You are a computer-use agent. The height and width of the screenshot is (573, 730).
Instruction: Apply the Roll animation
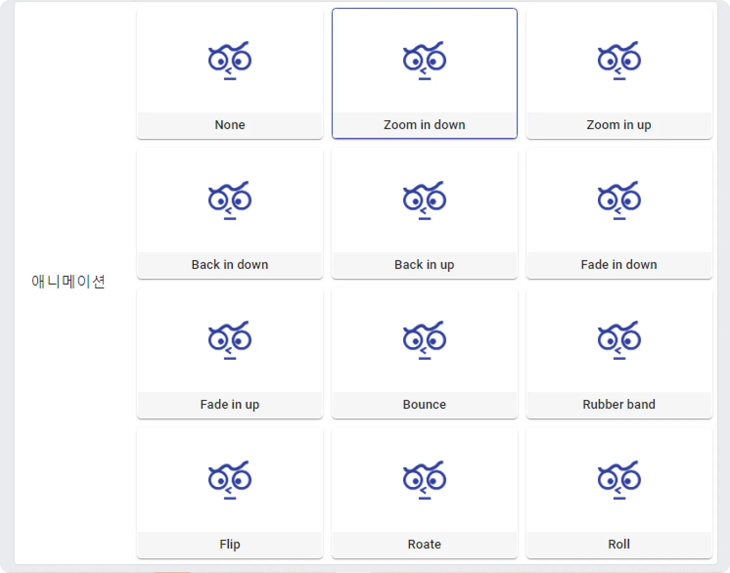[619, 493]
